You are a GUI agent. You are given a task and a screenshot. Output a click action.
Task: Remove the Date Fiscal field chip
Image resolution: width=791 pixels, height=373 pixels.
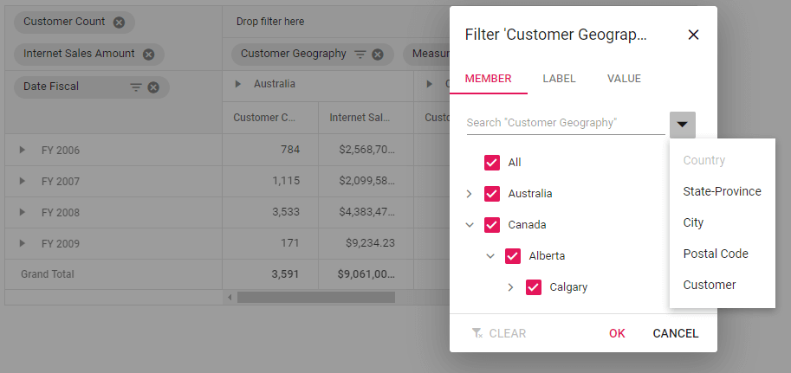[x=153, y=87]
